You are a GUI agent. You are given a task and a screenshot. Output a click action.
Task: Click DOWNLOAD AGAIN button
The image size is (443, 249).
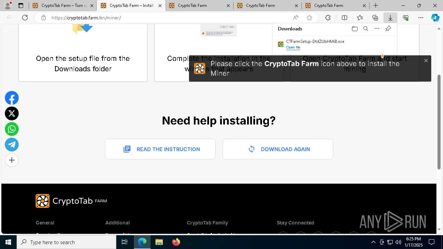(x=278, y=149)
